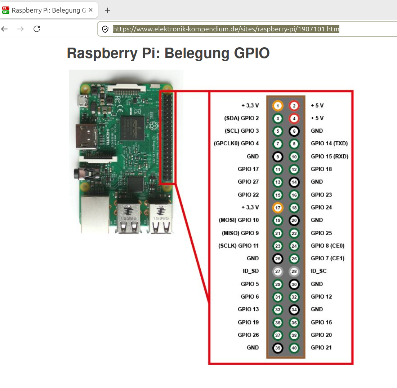Viewport: 397px width, 388px height.
Task: Click the ELKO favicon in the tab
Action: tap(5, 10)
